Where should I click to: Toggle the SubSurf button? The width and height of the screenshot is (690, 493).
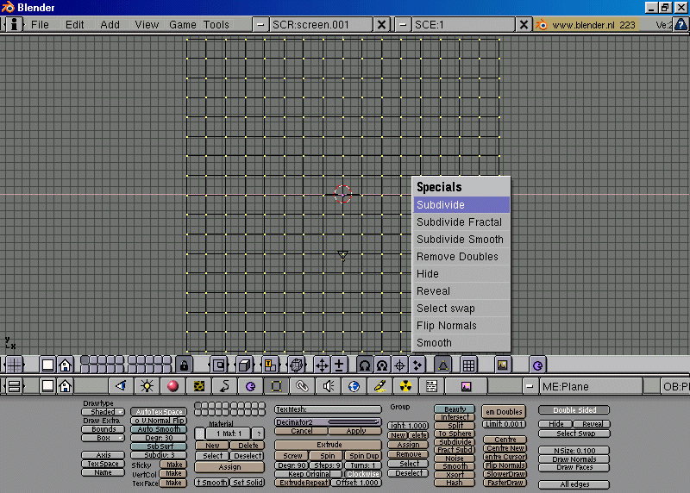(158, 446)
